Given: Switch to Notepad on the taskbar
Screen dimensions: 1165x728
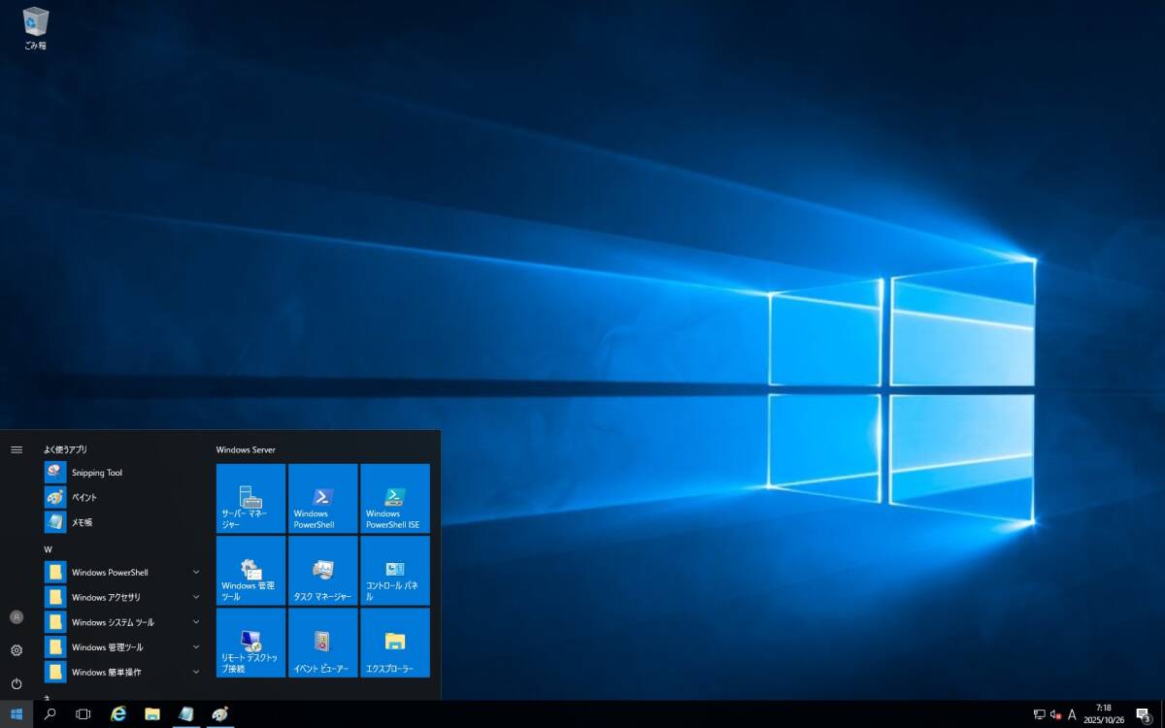Looking at the screenshot, I should (186, 714).
